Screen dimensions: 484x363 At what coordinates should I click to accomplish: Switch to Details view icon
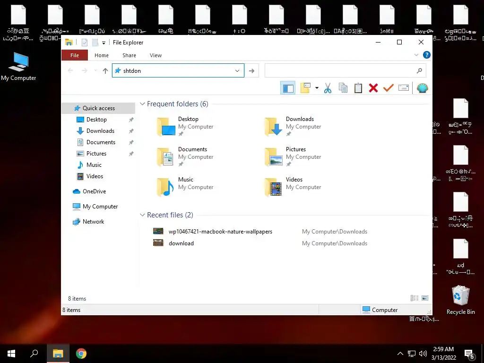415,298
